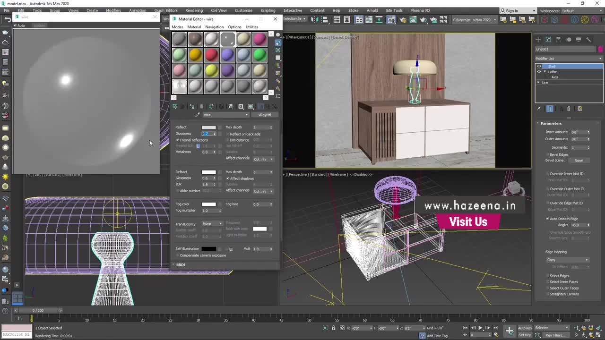Enable Reflect on back side checkbox
The image size is (605, 340).
click(x=227, y=134)
